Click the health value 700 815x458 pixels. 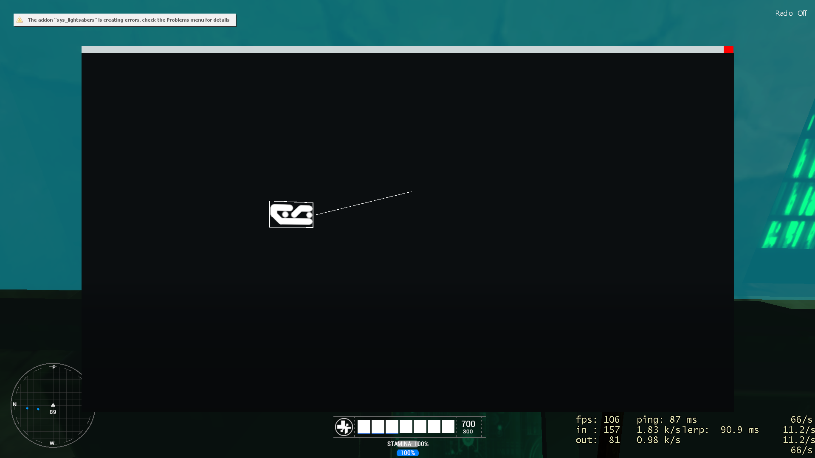coord(468,424)
